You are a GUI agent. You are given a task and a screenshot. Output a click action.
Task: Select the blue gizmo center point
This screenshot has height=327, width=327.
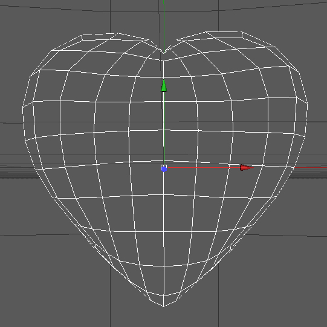pyautogui.click(x=164, y=168)
